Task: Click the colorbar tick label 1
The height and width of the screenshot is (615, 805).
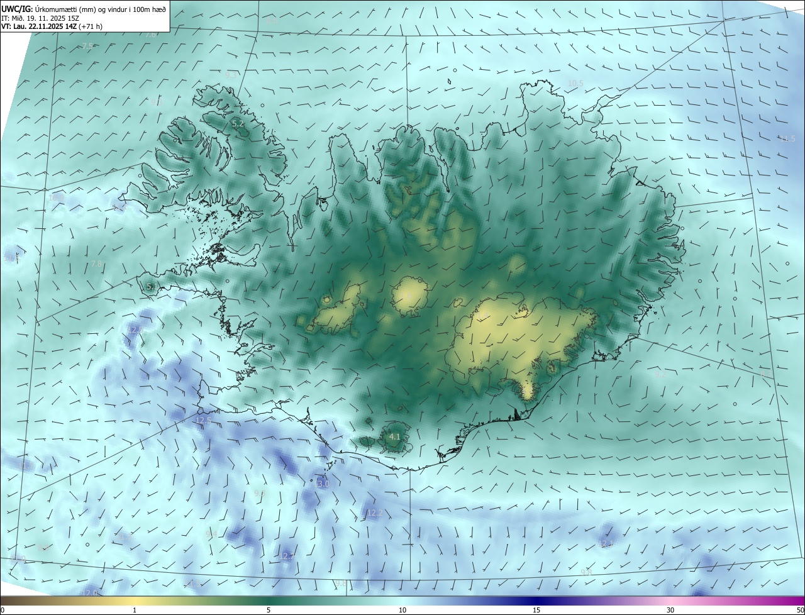Action: pyautogui.click(x=135, y=610)
